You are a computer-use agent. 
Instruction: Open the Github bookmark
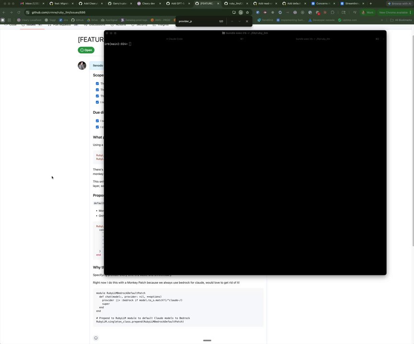pos(78,20)
